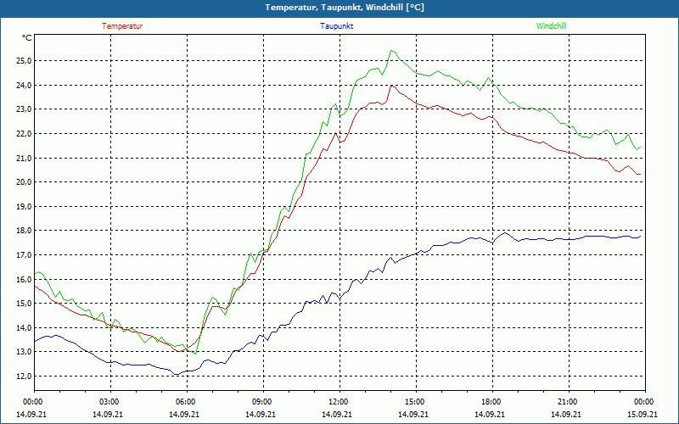
Task: Click the 24,0 y-axis value
Action: point(24,86)
